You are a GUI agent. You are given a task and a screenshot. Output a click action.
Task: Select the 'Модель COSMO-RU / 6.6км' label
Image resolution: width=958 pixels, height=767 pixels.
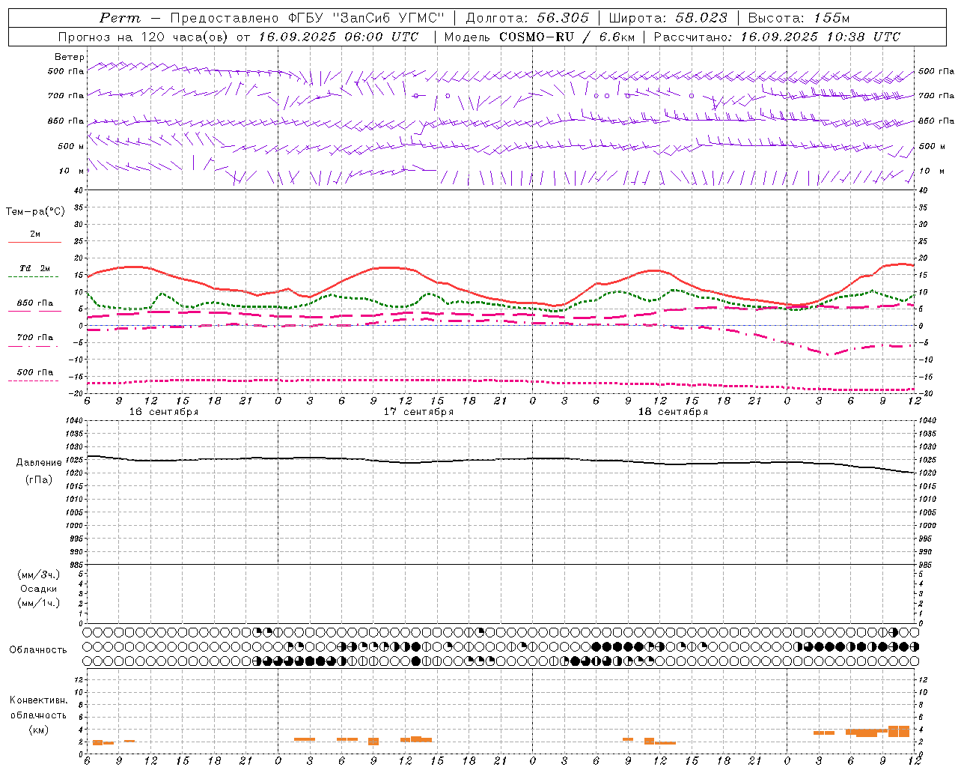[540, 37]
